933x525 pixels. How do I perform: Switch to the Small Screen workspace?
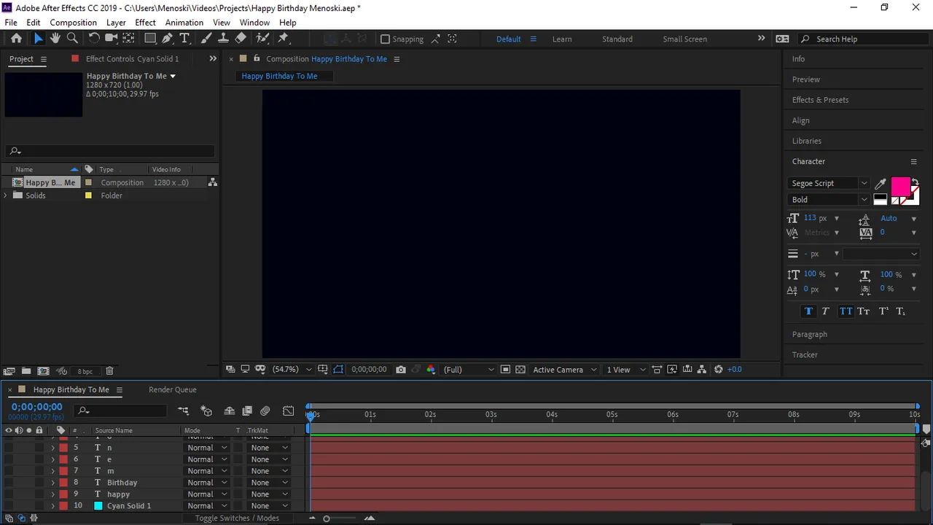(x=684, y=39)
